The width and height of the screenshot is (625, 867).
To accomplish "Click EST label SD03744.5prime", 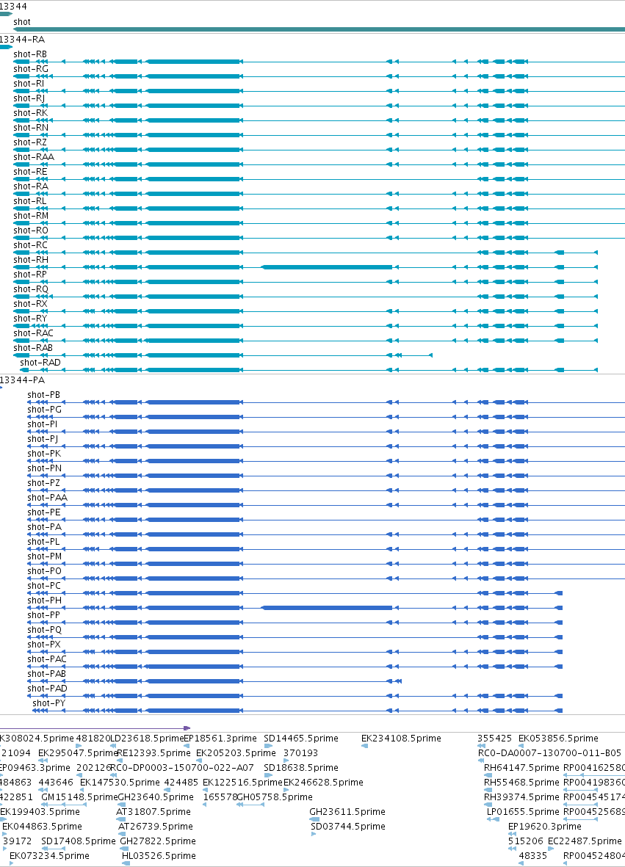I will click(x=348, y=826).
